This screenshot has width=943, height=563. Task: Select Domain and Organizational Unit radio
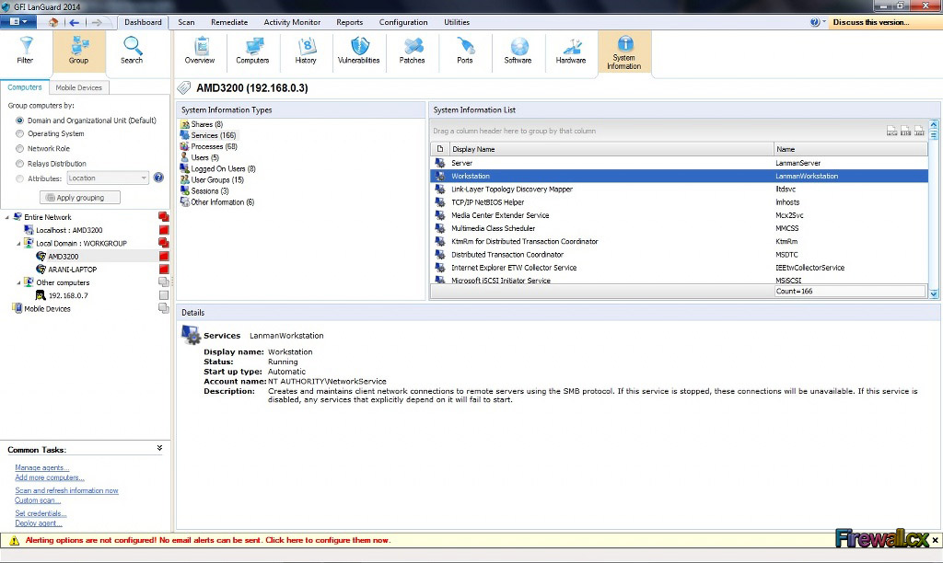[x=20, y=121]
